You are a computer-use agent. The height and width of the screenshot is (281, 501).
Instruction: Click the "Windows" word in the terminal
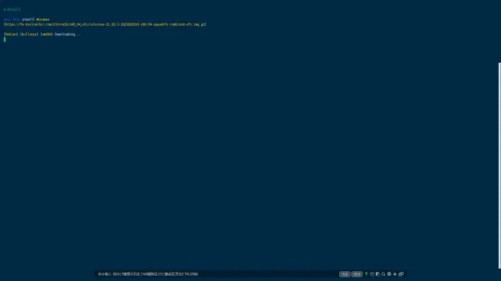(43, 20)
